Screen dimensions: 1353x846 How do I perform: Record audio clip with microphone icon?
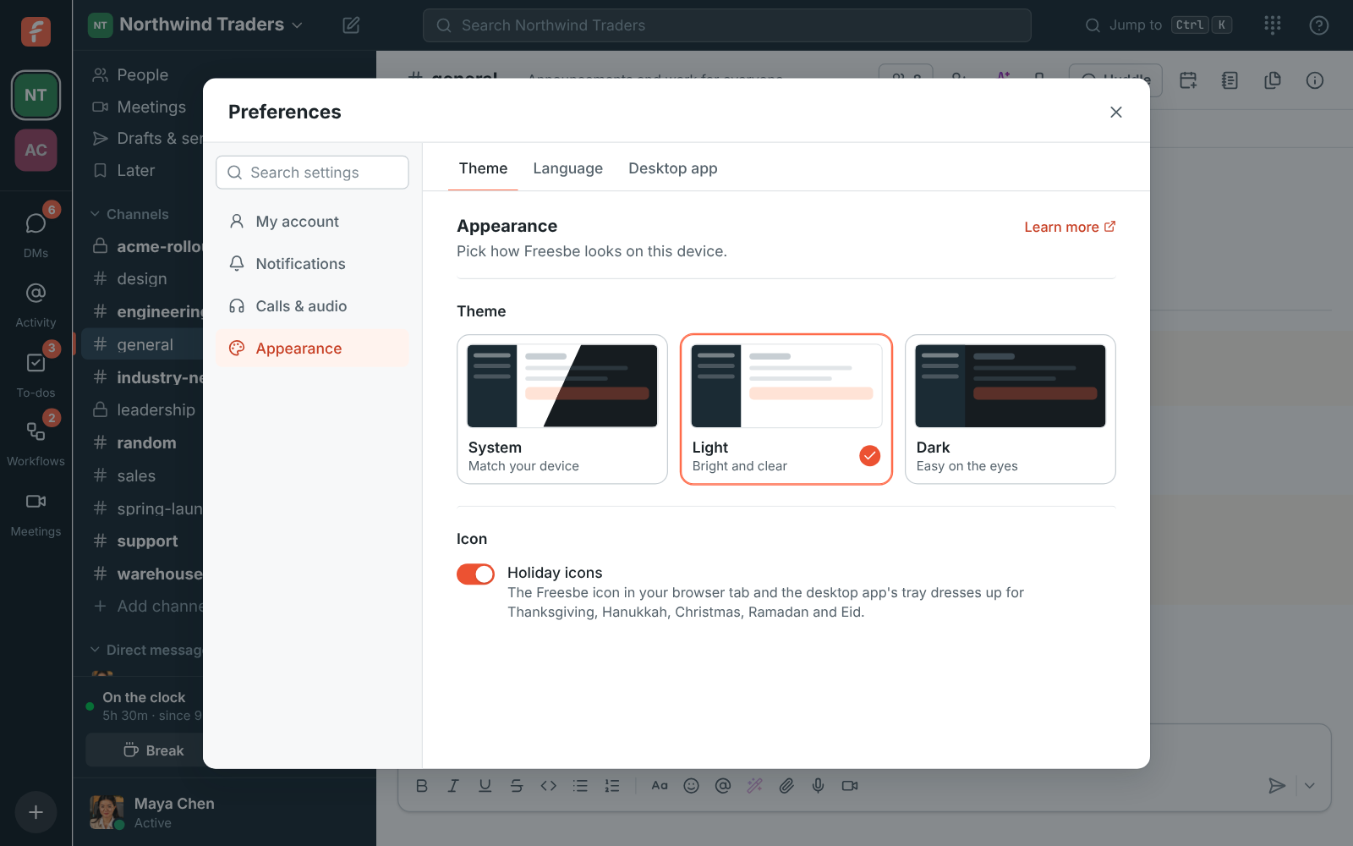tap(819, 786)
